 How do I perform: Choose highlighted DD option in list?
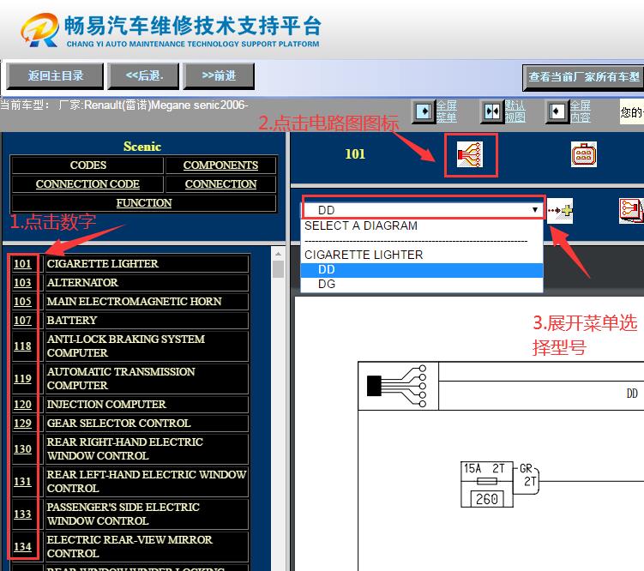422,270
